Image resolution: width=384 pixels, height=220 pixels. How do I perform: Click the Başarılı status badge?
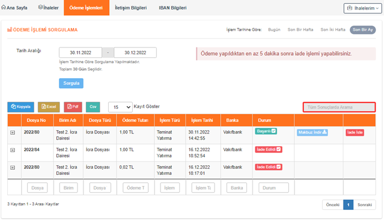[266, 131]
